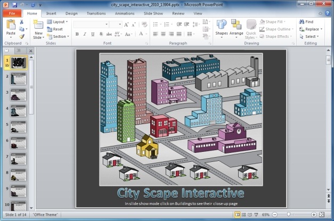Toggle Underline text formatting
Viewport: 334px width, 221px height.
pyautogui.click(x=93, y=34)
